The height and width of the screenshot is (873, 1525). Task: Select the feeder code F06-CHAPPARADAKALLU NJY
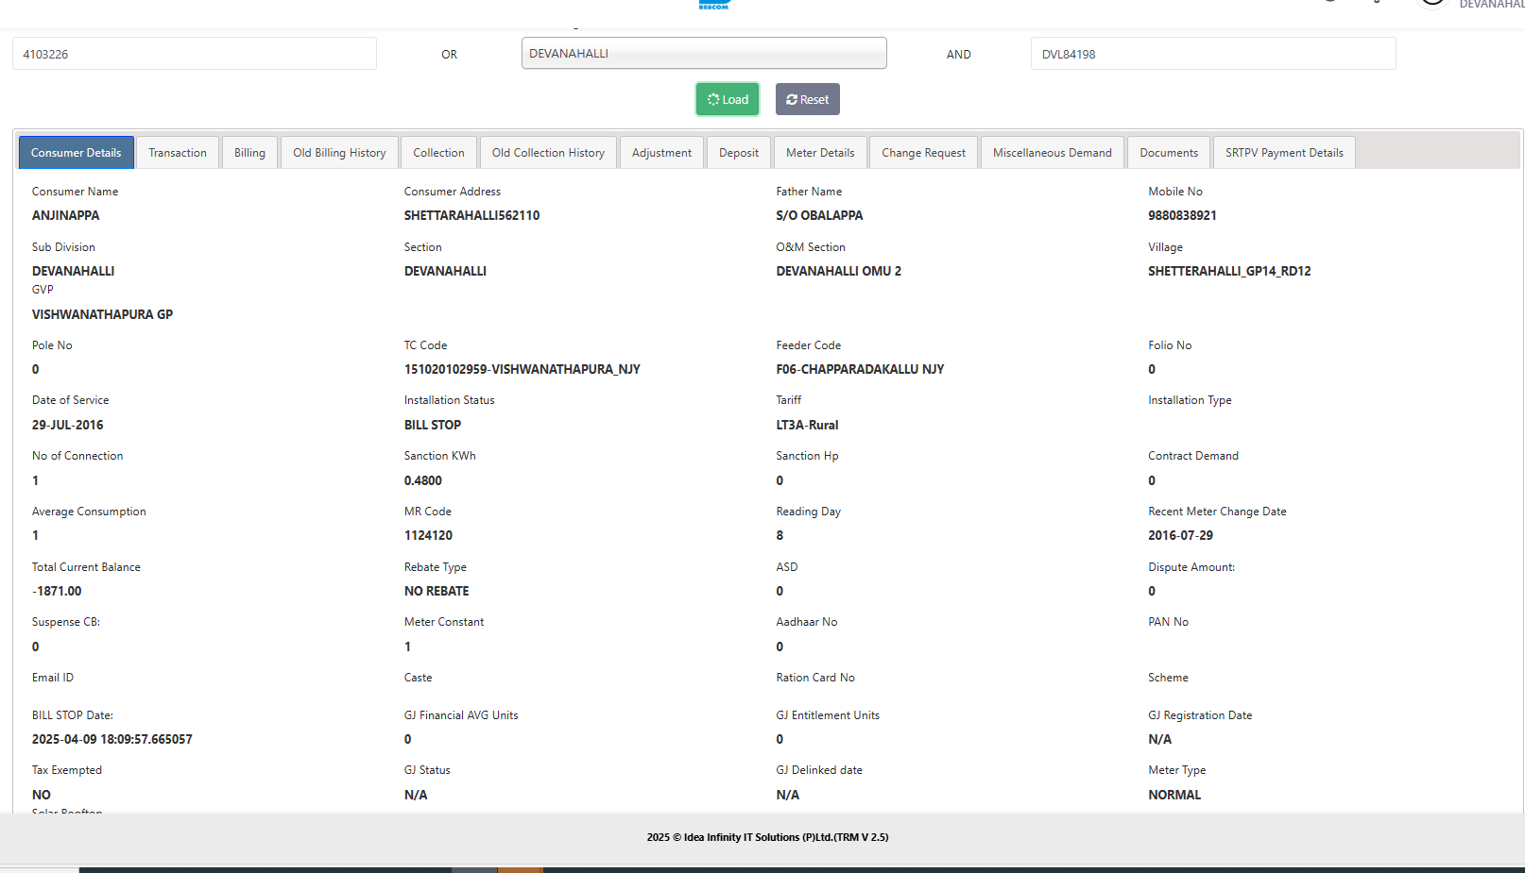861,369
